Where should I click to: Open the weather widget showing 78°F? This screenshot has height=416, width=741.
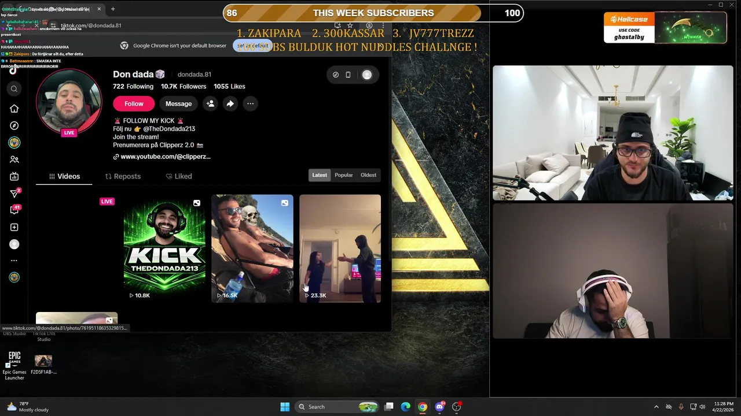coord(27,407)
